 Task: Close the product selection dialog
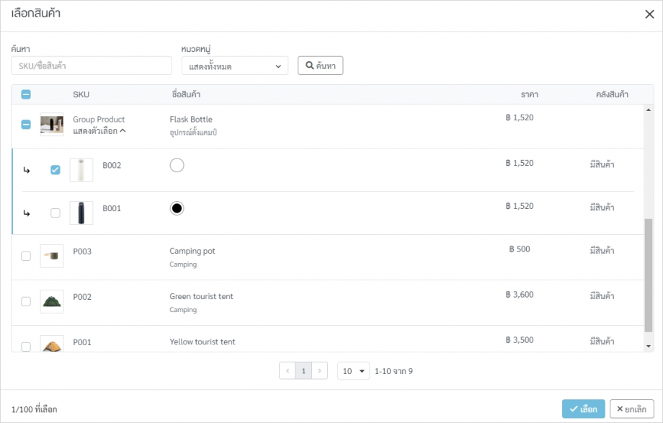(x=649, y=15)
